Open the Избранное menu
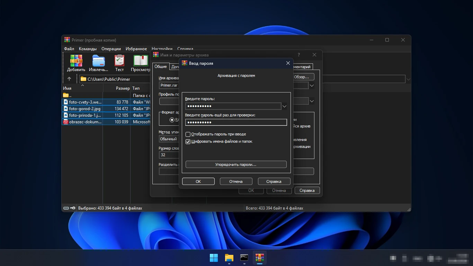The width and height of the screenshot is (473, 266). [136, 49]
